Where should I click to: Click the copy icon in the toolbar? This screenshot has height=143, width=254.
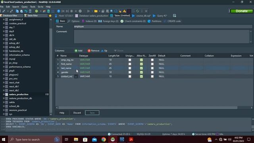click(x=17, y=11)
